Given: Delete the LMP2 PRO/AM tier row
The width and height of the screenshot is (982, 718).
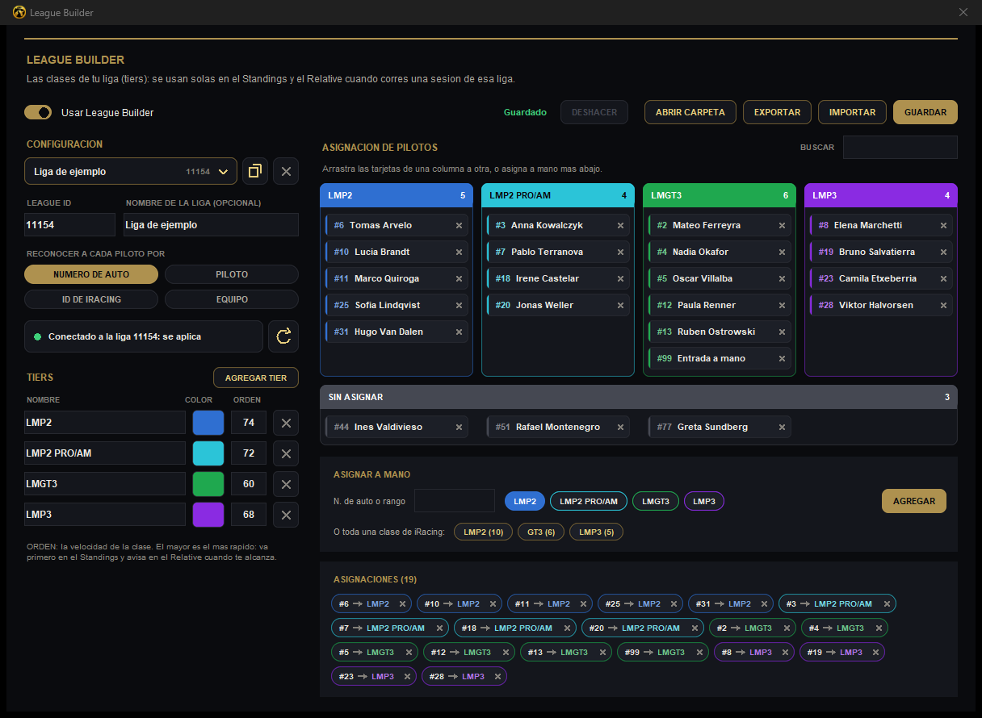Looking at the screenshot, I should 286,453.
